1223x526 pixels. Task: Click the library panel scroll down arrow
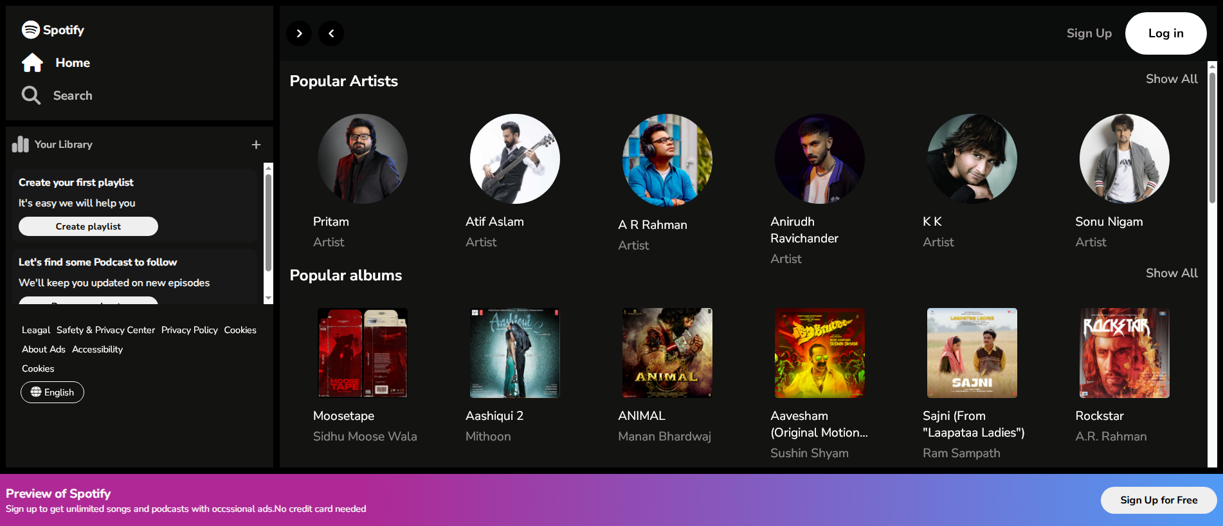[x=269, y=298]
